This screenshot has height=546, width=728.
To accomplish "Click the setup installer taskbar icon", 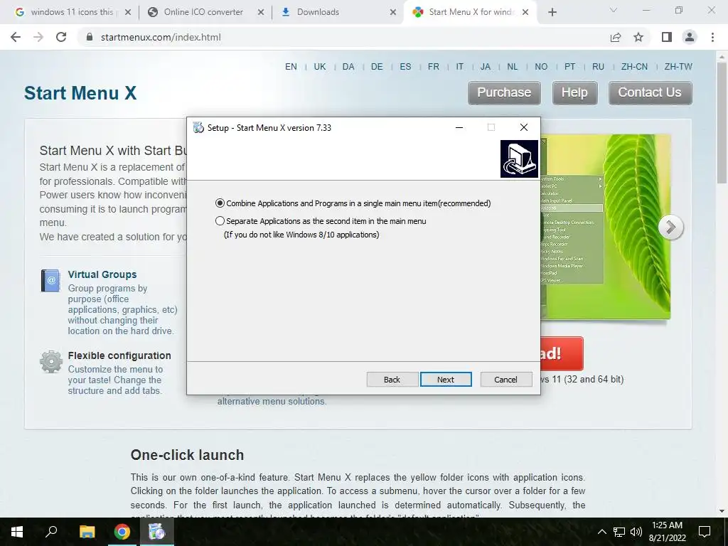I will tap(156, 532).
